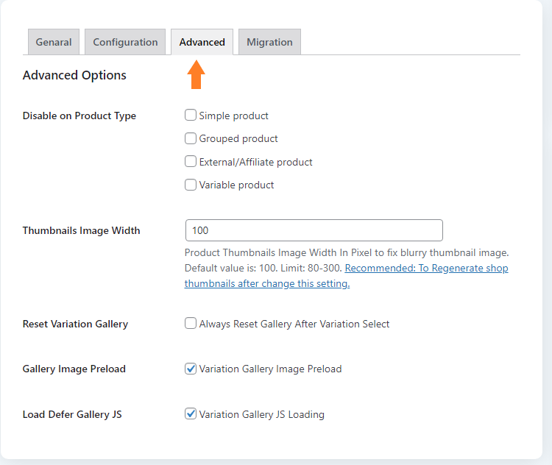Open the Configuration tab
This screenshot has width=552, height=465.
125,42
